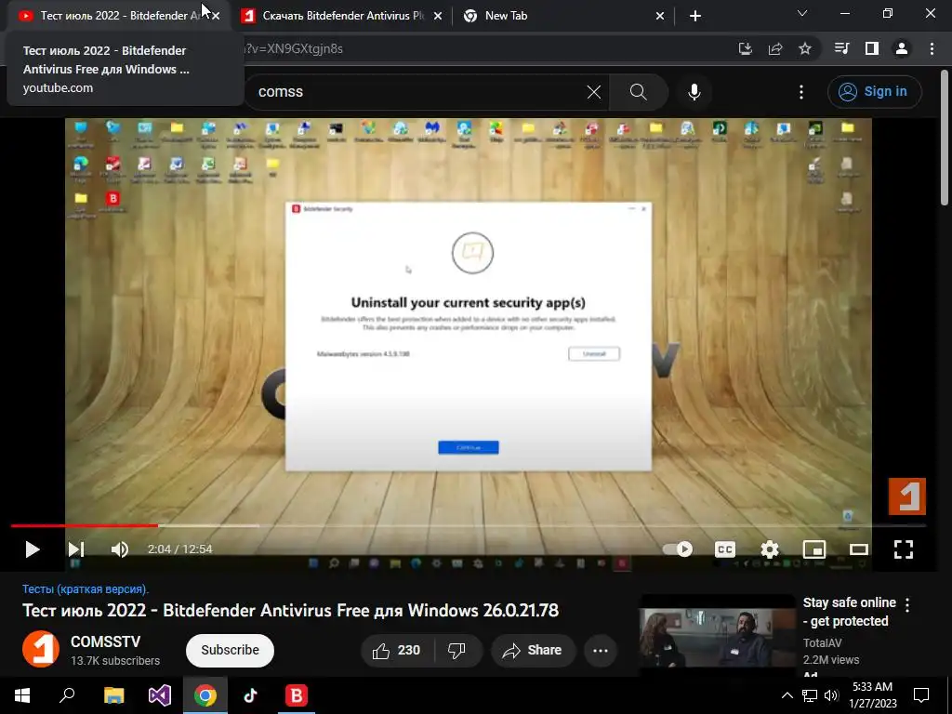The width and height of the screenshot is (952, 714).
Task: Open more actions ellipsis under video
Action: pyautogui.click(x=601, y=650)
